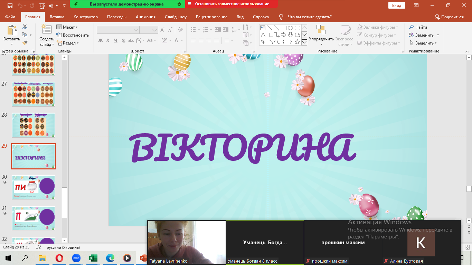Click the Clear formatting eraser icon
Screen dimensions: 472x265
[181, 30]
